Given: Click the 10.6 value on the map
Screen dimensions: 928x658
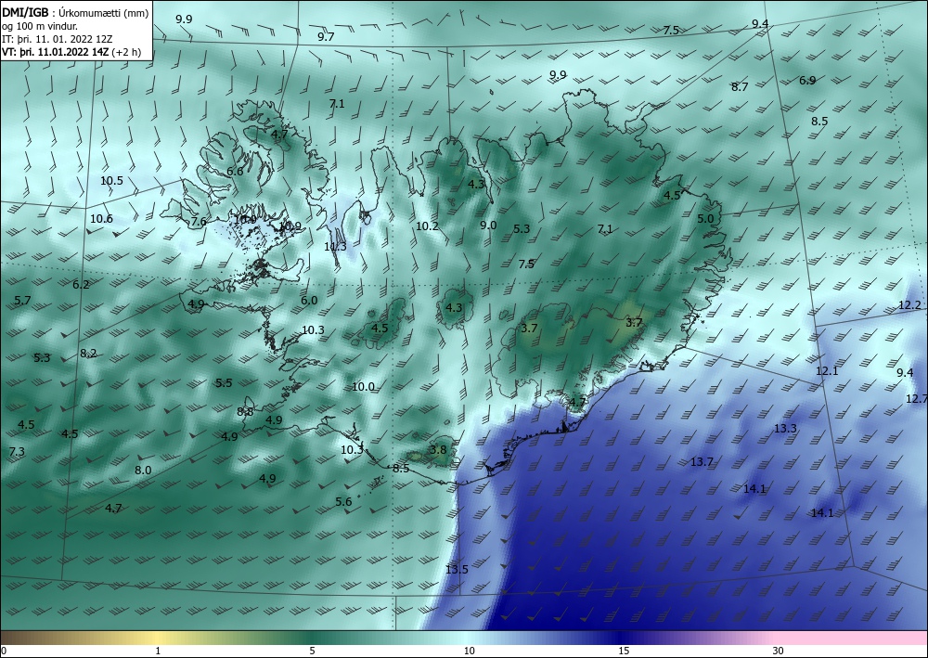Looking at the screenshot, I should coord(101,219).
